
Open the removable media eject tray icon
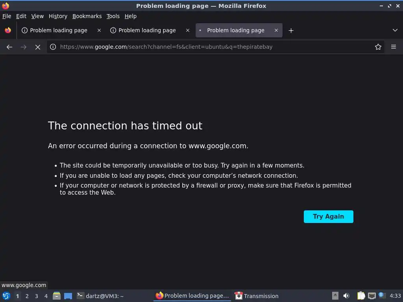[335, 296]
